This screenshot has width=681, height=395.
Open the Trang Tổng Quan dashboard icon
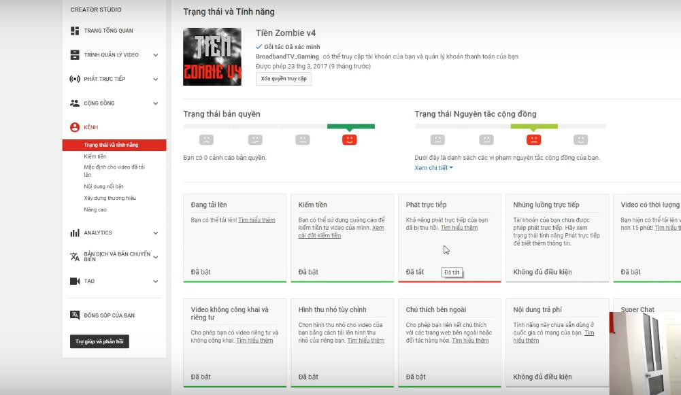(x=75, y=31)
